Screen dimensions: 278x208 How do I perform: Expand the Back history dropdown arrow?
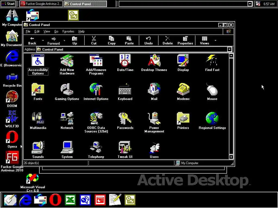point(43,41)
